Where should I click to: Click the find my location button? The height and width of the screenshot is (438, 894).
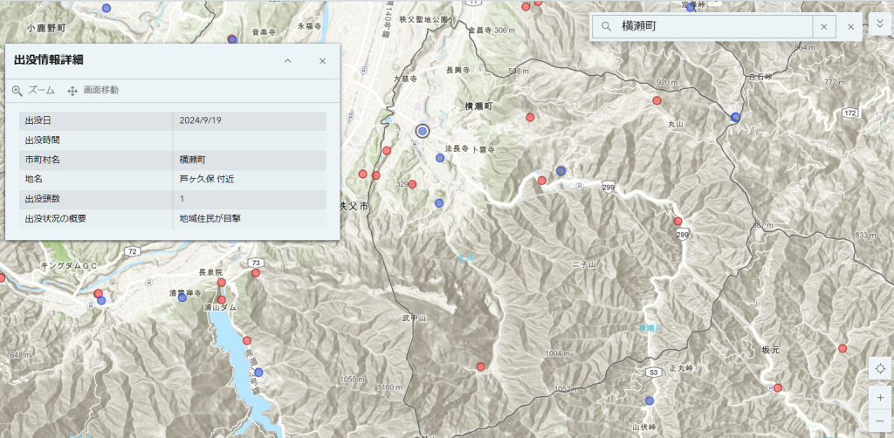[880, 370]
